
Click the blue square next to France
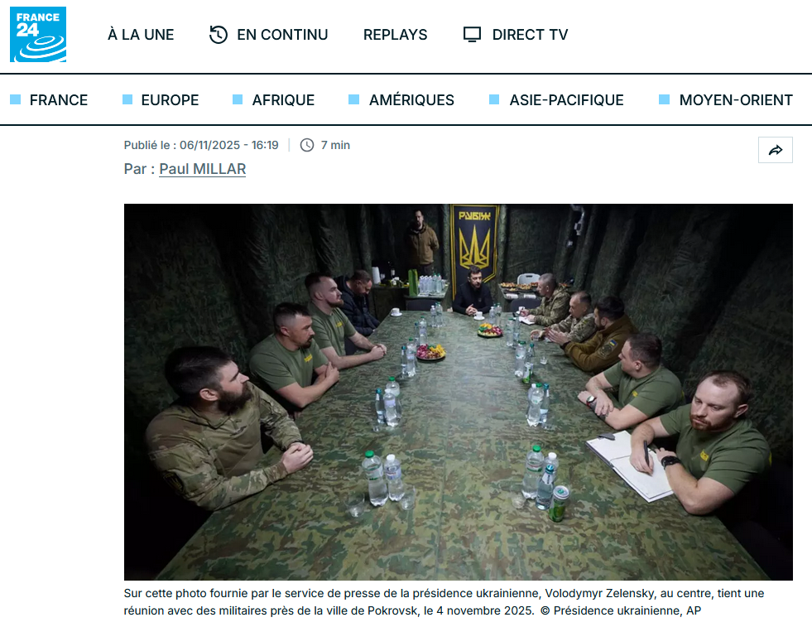(x=16, y=99)
